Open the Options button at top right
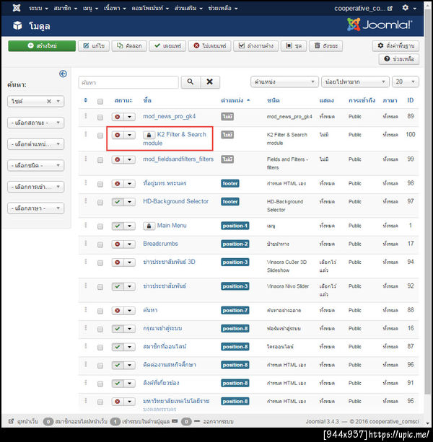433x442 pixels. point(395,45)
